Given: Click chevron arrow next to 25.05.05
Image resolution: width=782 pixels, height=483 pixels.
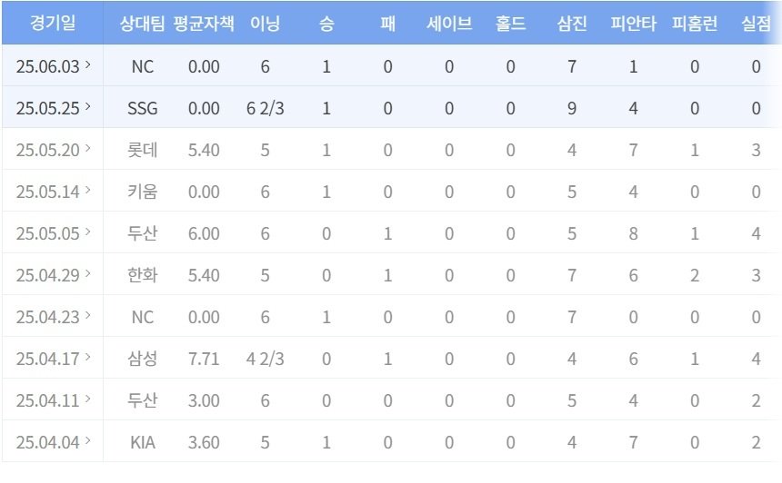Looking at the screenshot, I should tap(88, 232).
